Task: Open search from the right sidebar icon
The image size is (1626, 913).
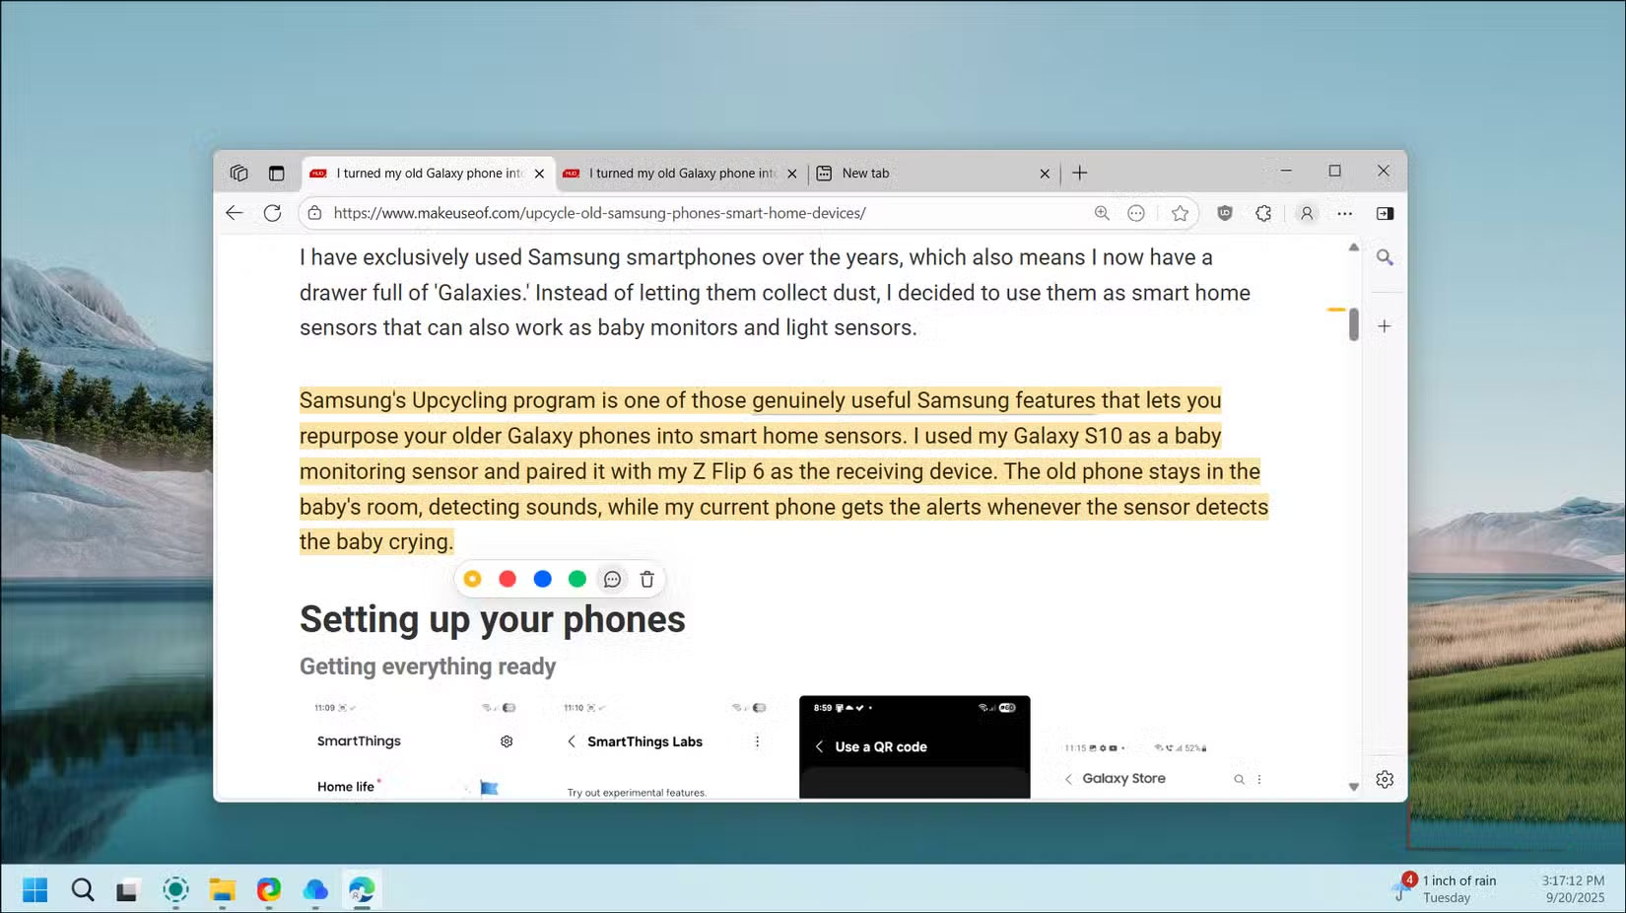Action: 1386,257
